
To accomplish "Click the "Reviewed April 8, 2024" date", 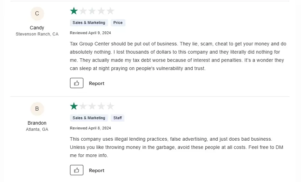I will click(x=90, y=128).
